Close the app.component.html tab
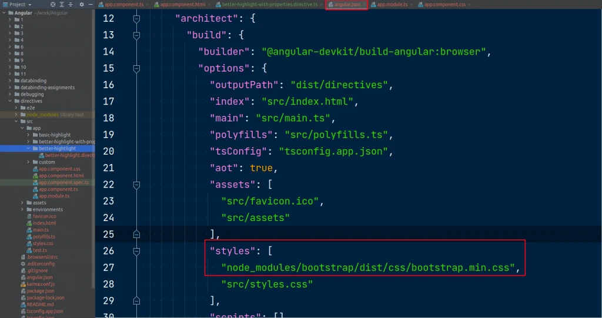This screenshot has height=318, width=602. [209, 5]
